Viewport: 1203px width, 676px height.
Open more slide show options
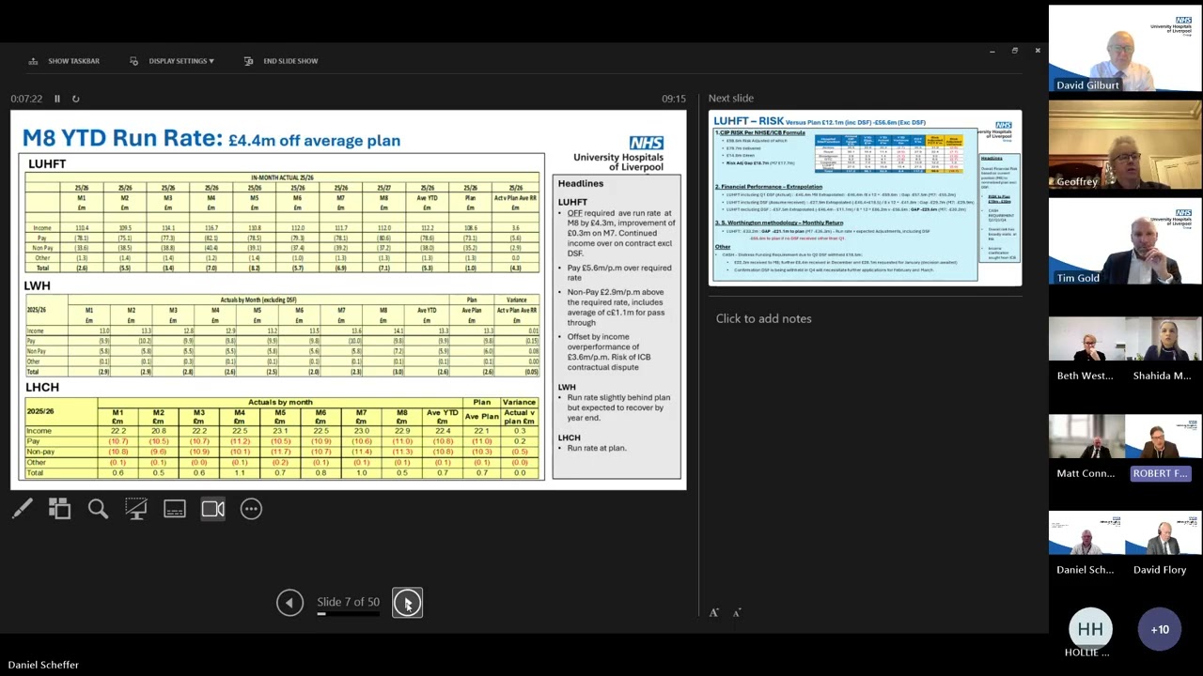pos(251,509)
